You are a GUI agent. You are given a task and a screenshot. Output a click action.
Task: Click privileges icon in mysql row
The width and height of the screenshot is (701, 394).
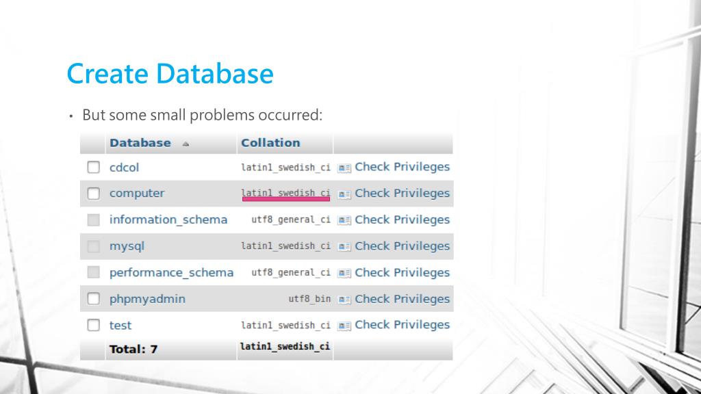tap(344, 247)
